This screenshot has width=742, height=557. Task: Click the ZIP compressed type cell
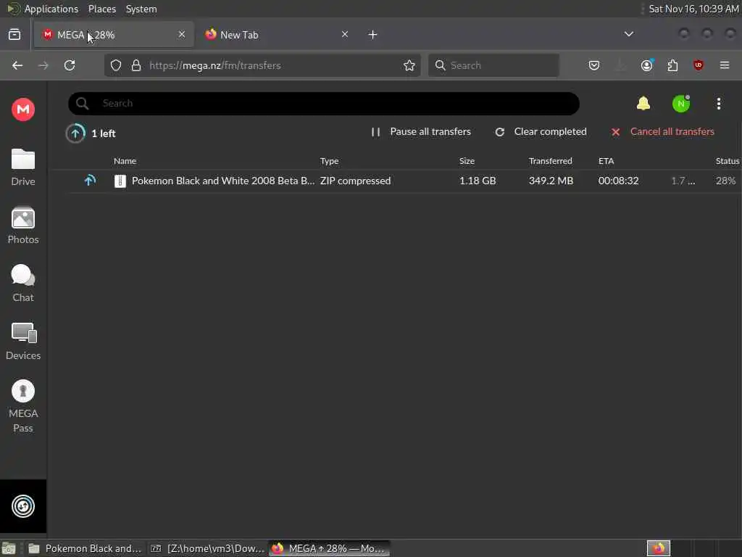355,181
